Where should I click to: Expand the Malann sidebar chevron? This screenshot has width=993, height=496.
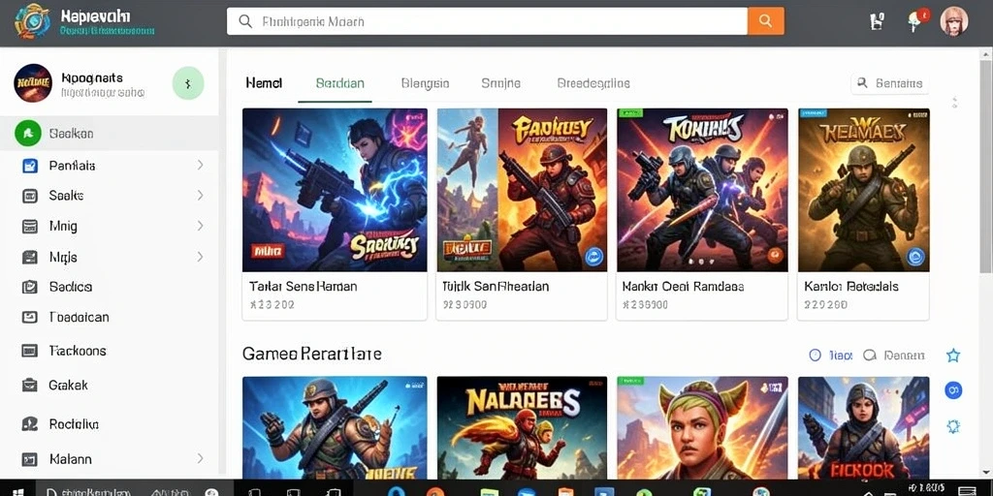click(200, 458)
